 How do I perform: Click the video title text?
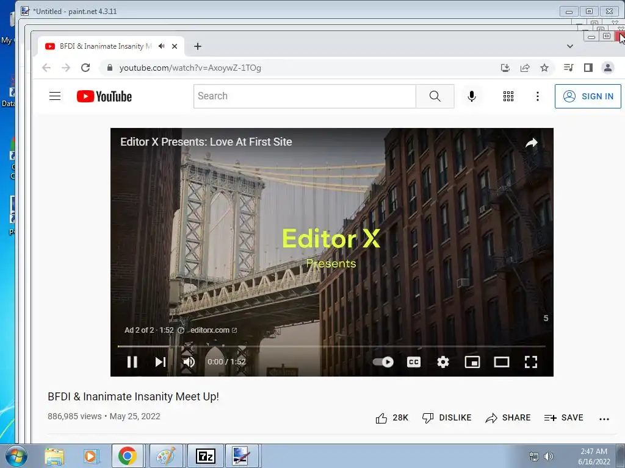click(x=133, y=397)
